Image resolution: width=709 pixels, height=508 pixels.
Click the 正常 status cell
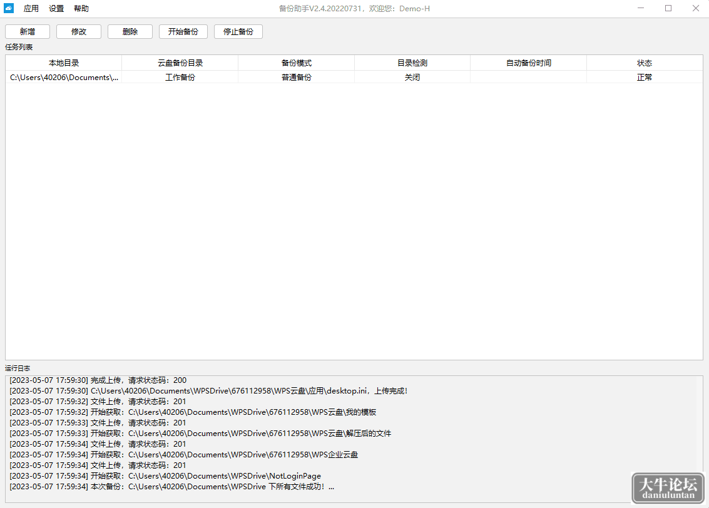coord(645,78)
